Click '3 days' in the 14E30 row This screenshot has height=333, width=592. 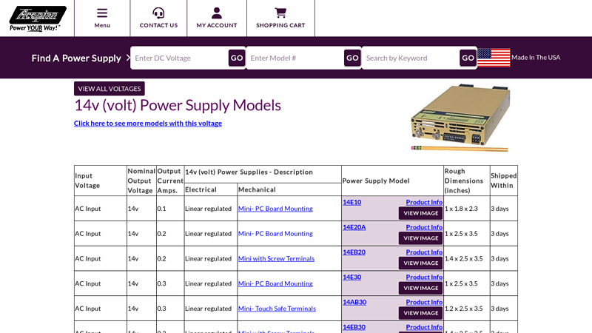coord(499,283)
